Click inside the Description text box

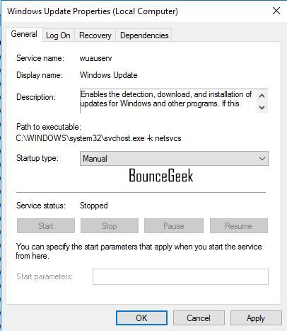click(x=168, y=101)
